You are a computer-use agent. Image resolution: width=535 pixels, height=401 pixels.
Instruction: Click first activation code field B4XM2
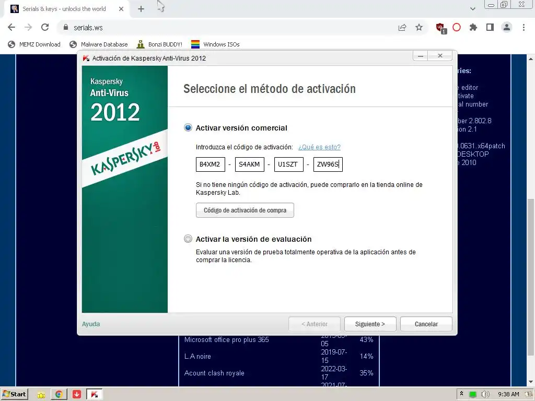210,164
